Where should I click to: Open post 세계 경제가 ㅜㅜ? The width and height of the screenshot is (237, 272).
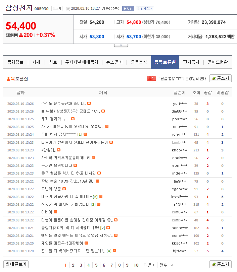point(55,119)
